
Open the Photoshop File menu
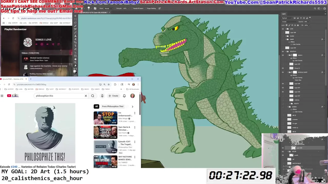80,4
